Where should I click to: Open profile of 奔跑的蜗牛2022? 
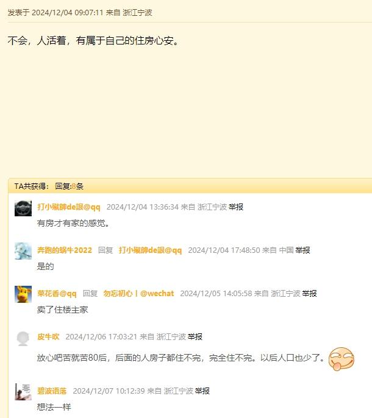64,250
